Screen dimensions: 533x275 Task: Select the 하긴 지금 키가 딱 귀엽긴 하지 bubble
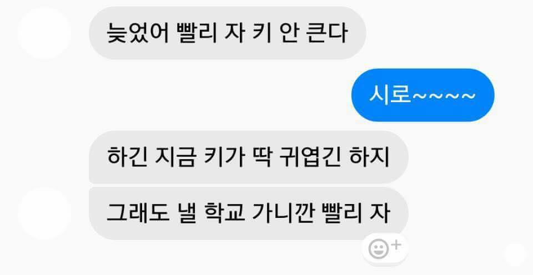[249, 157]
